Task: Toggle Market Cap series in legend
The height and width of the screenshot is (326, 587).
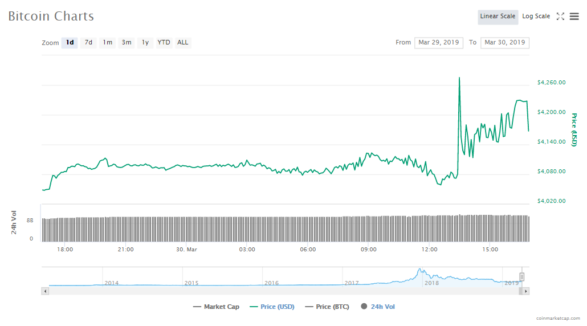Action: tap(216, 307)
